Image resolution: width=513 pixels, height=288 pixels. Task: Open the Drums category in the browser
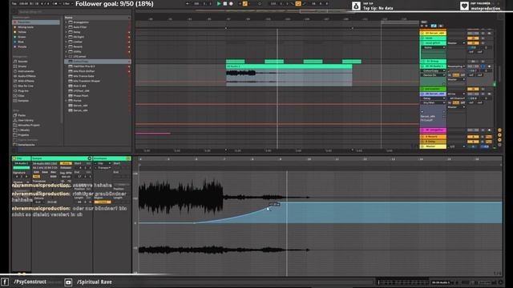point(22,66)
